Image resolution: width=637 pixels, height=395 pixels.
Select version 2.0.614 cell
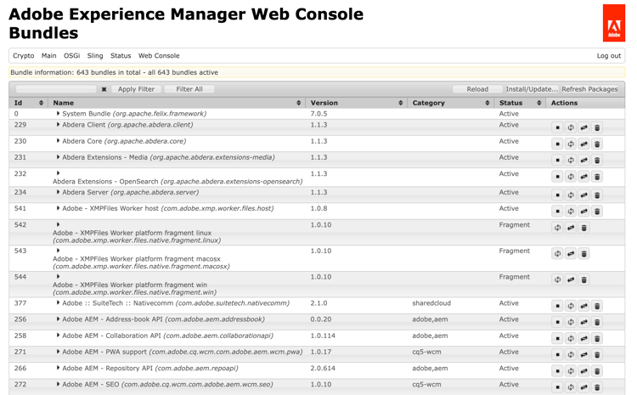point(323,368)
